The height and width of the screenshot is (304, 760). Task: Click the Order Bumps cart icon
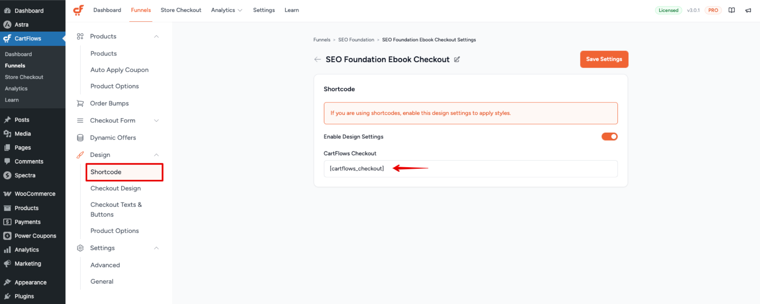coord(80,104)
